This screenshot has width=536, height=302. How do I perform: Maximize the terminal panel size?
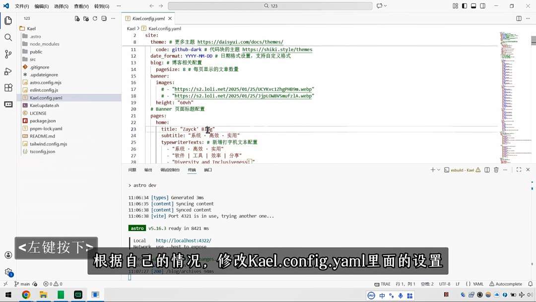[519, 170]
